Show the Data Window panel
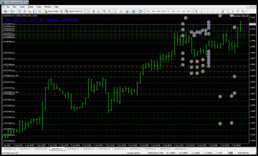Image resolution: width=258 pixels, height=156 pixels. pyautogui.click(x=24, y=11)
